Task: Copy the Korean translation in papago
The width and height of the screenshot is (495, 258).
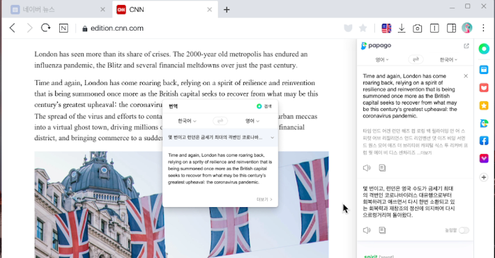Action: coord(382,230)
